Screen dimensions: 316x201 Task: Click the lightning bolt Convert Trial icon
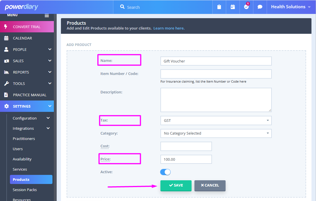[x=6, y=27]
